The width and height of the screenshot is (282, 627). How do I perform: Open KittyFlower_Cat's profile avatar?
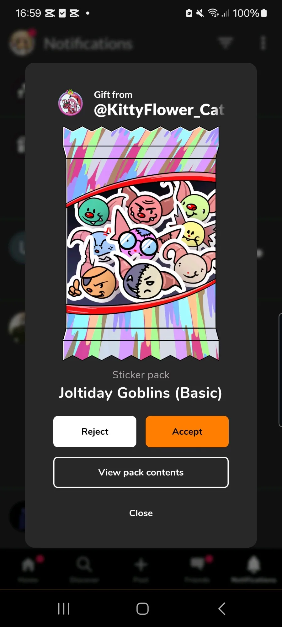(71, 103)
